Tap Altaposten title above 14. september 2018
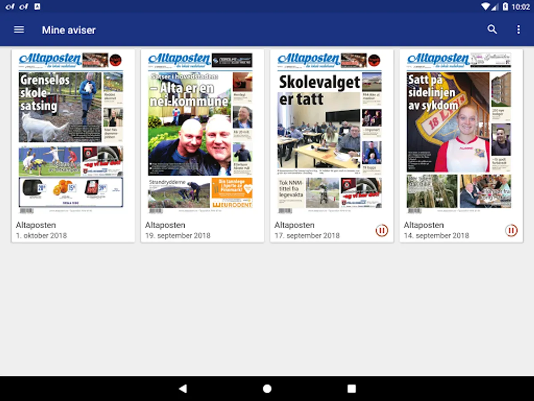This screenshot has height=401, width=534. point(424,225)
